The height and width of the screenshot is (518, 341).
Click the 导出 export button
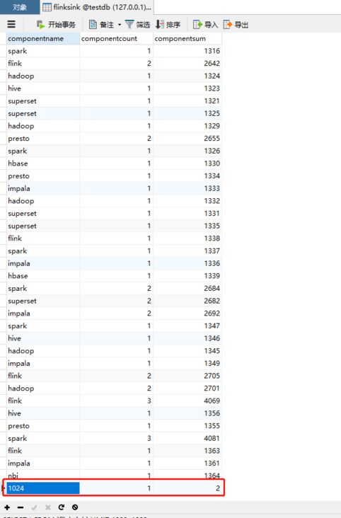236,25
